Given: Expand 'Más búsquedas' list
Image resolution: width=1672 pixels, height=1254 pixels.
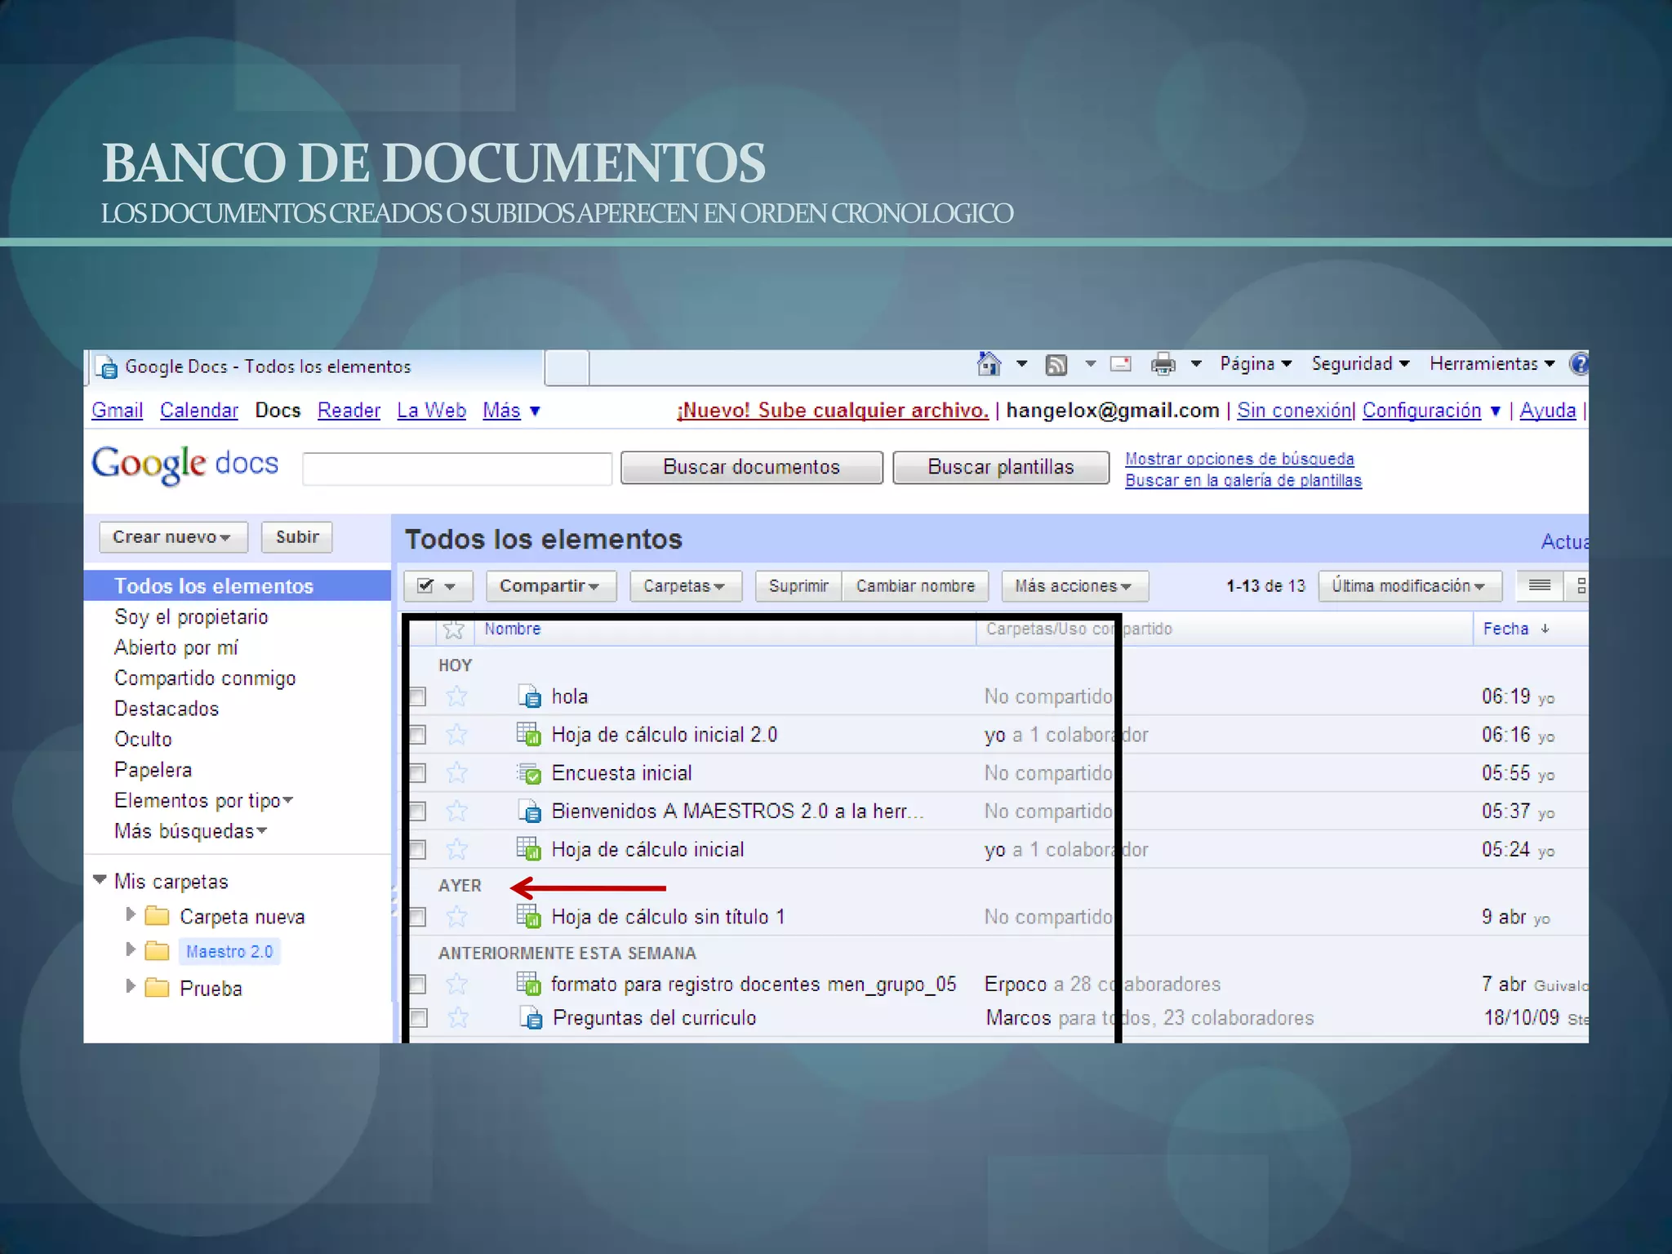Looking at the screenshot, I should click(x=191, y=831).
